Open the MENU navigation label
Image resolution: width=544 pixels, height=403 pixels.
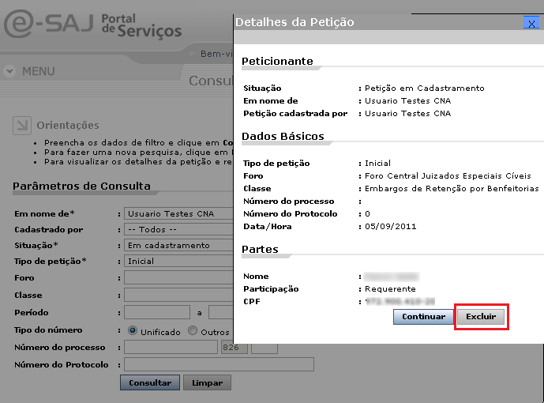(x=38, y=71)
